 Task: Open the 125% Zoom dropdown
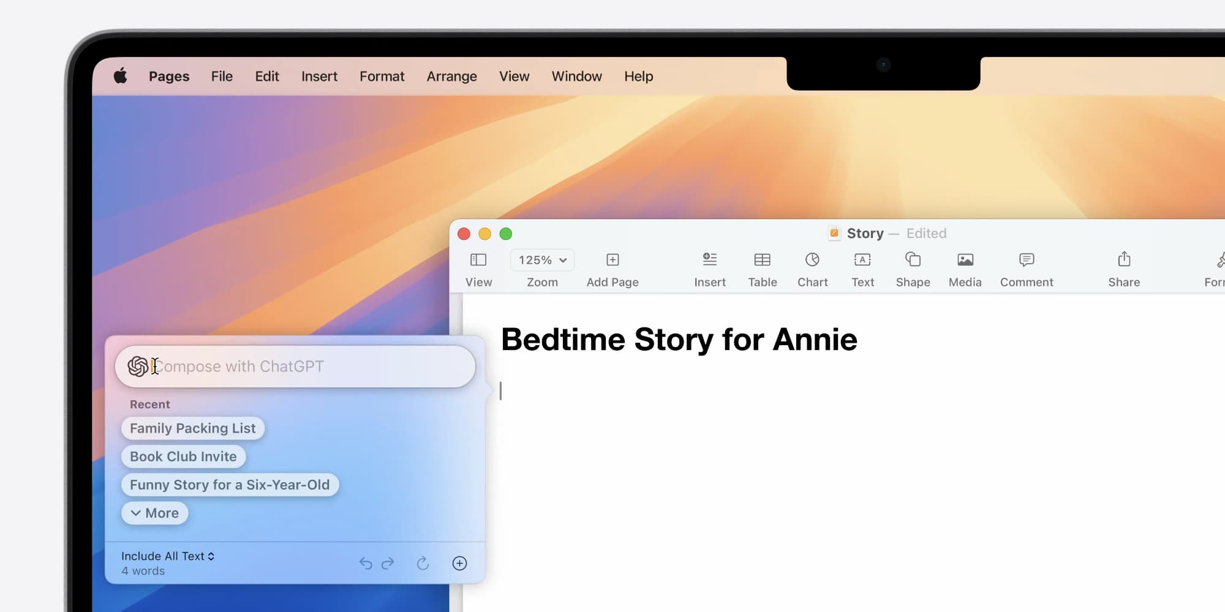point(541,259)
